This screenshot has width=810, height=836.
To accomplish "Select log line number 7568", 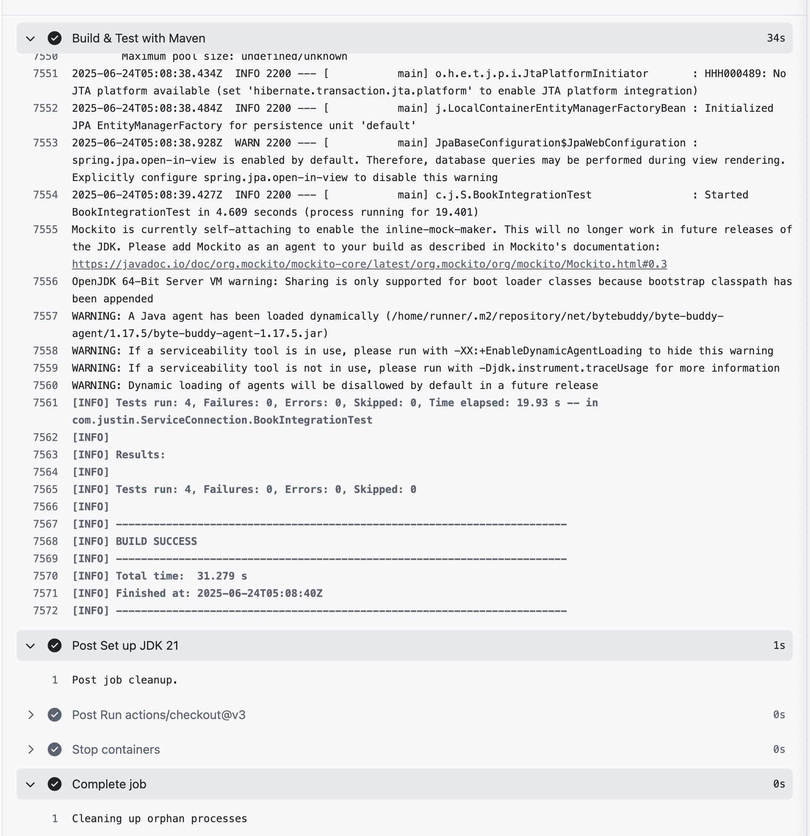I will (x=46, y=541).
